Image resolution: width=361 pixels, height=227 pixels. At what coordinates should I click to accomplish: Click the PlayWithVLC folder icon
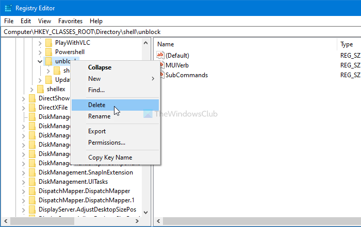tap(48, 43)
